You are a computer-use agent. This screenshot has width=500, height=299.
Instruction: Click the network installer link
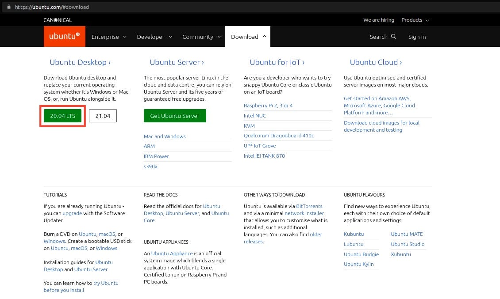pos(304,213)
